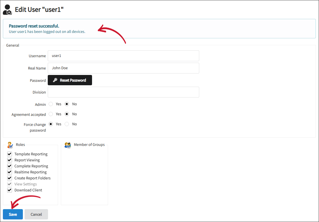
Task: Toggle the Complete Reporting checkbox
Action: click(x=9, y=166)
